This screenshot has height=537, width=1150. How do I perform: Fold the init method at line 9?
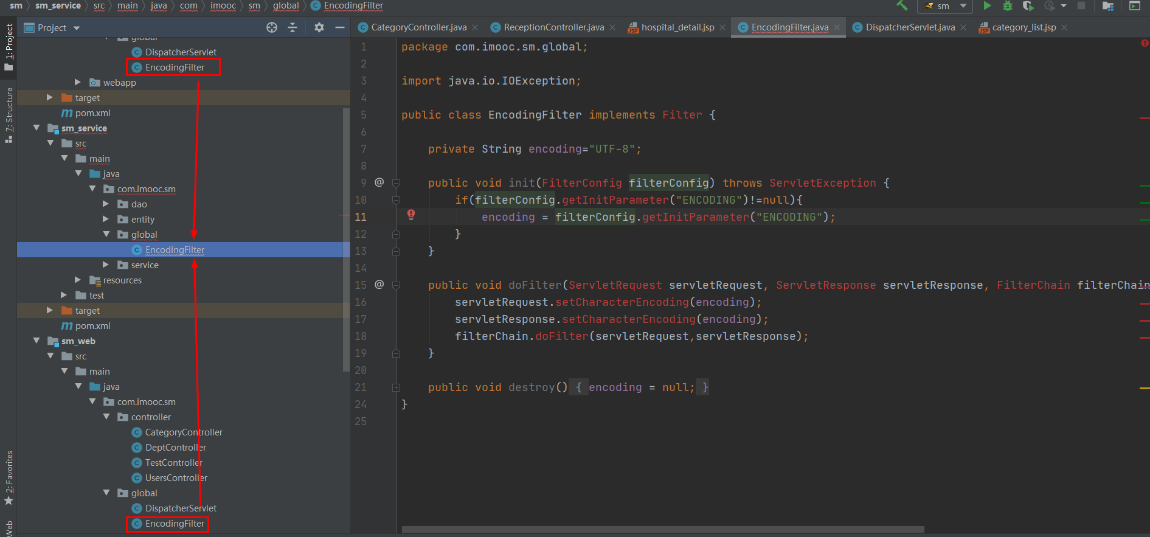click(x=396, y=183)
